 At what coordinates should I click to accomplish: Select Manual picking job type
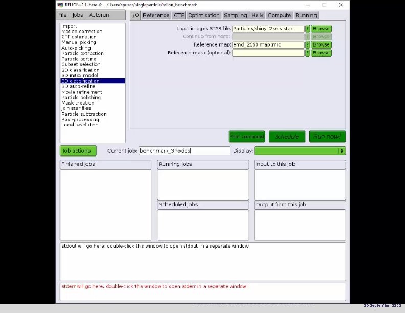(x=93, y=42)
